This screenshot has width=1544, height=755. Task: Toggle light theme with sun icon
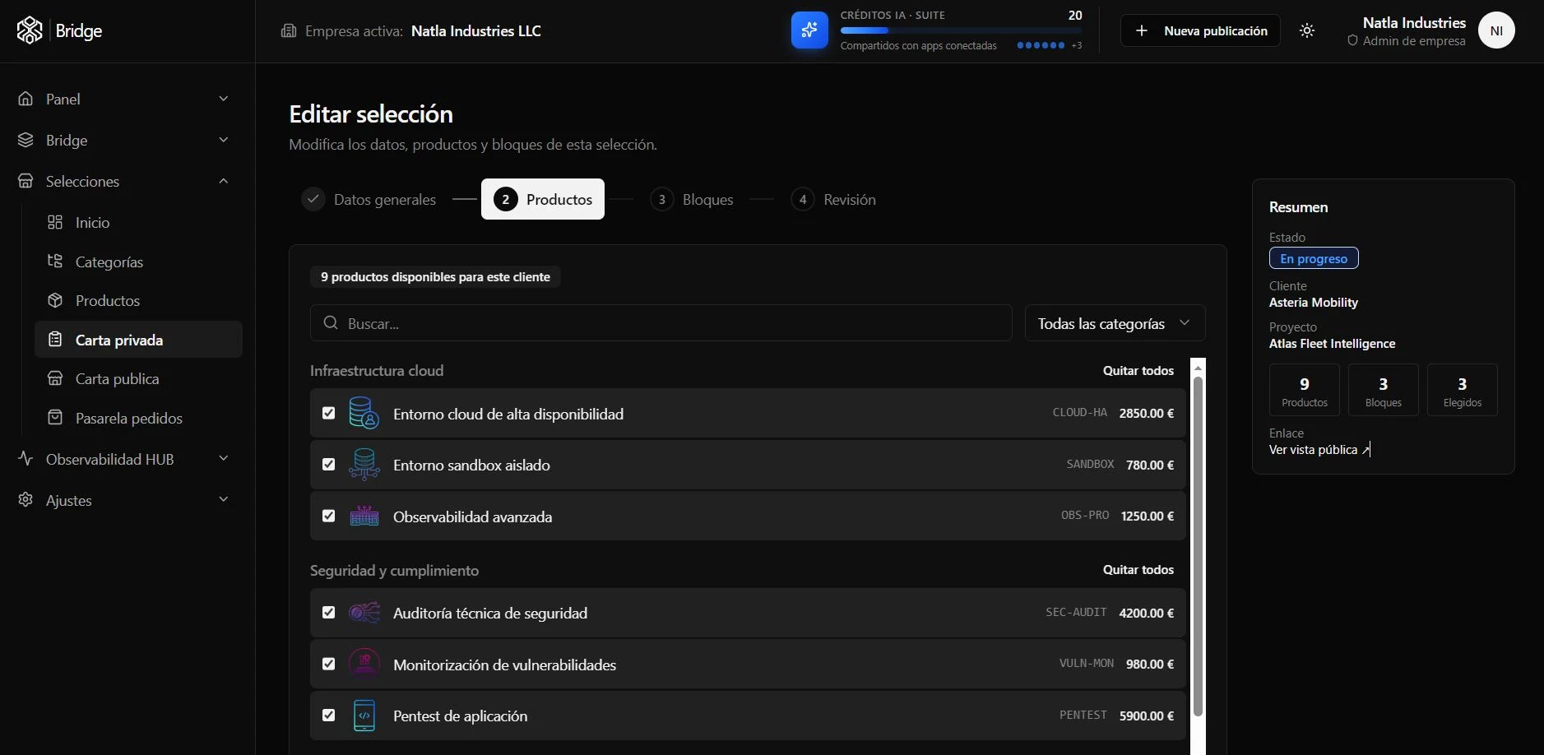pos(1307,30)
